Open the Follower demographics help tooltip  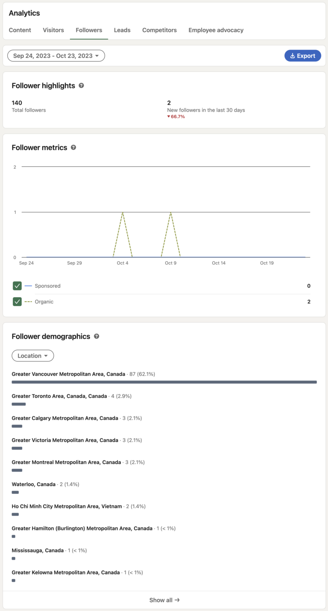tap(97, 336)
